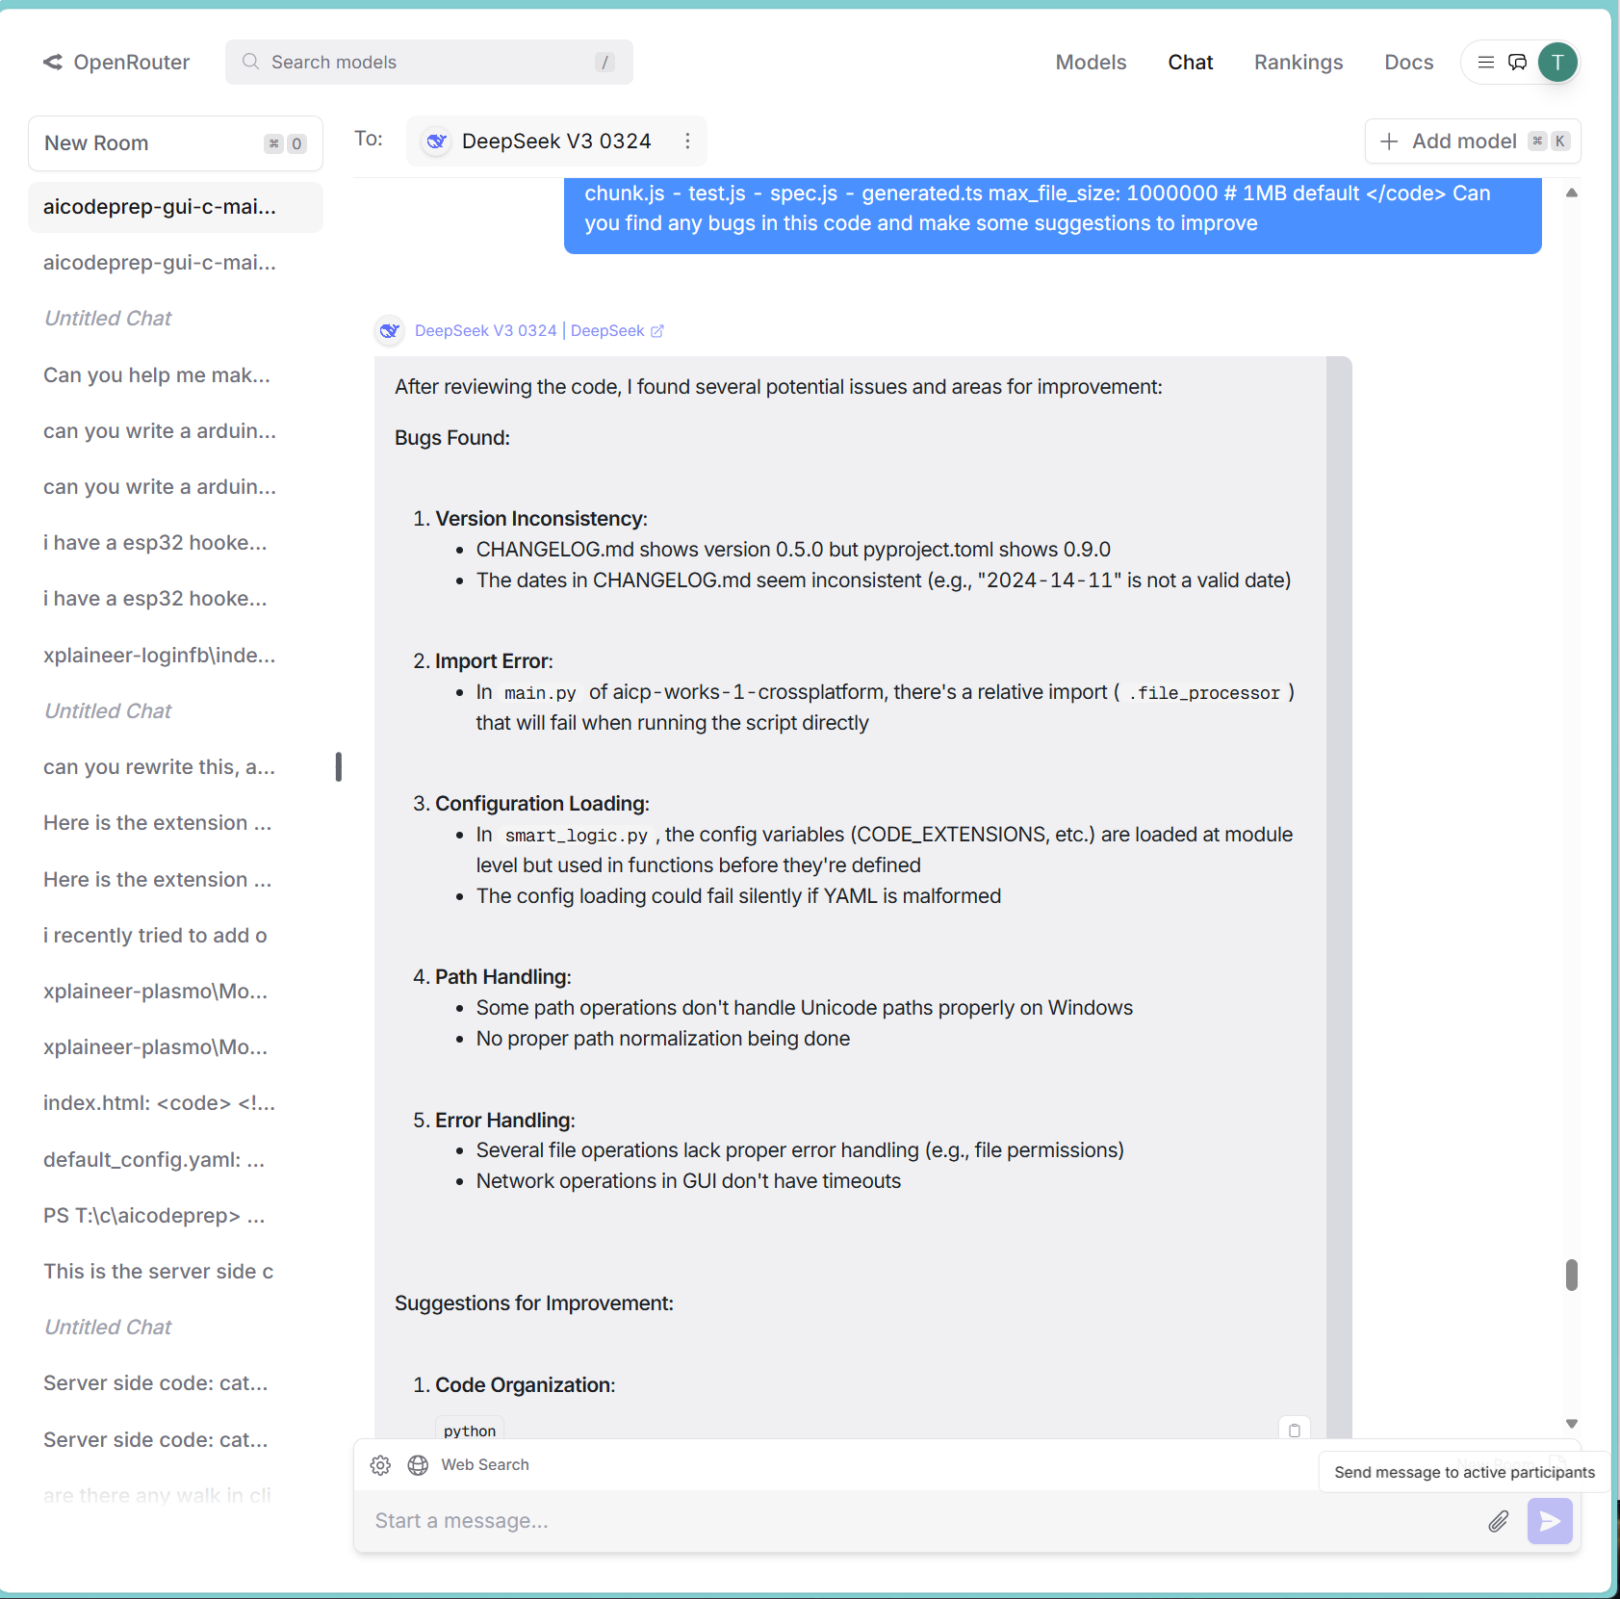Toggle the Web Search globe icon

pyautogui.click(x=418, y=1465)
